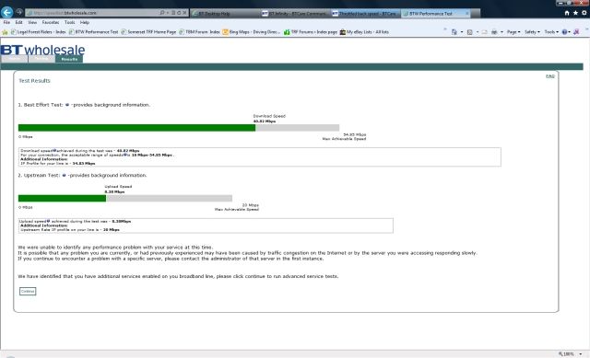Image resolution: width=590 pixels, height=358 pixels.
Task: Click the rightmost command bar add-on icon
Action: (x=576, y=32)
